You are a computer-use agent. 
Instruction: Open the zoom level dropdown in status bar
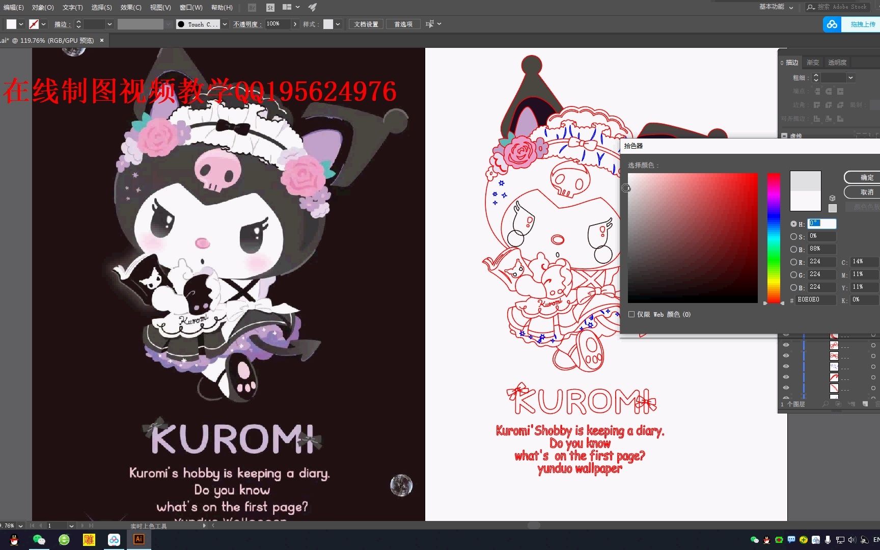[x=20, y=526]
